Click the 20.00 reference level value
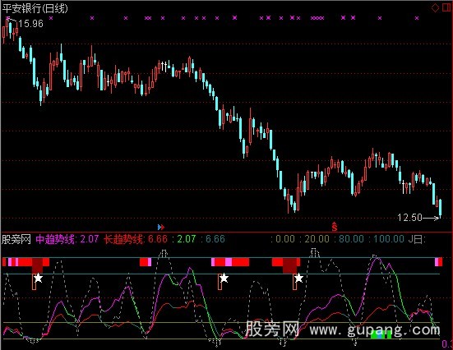This screenshot has height=350, width=453. (x=317, y=239)
